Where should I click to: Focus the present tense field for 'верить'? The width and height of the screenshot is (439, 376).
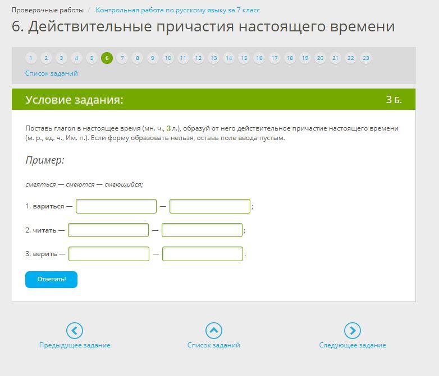pos(109,254)
